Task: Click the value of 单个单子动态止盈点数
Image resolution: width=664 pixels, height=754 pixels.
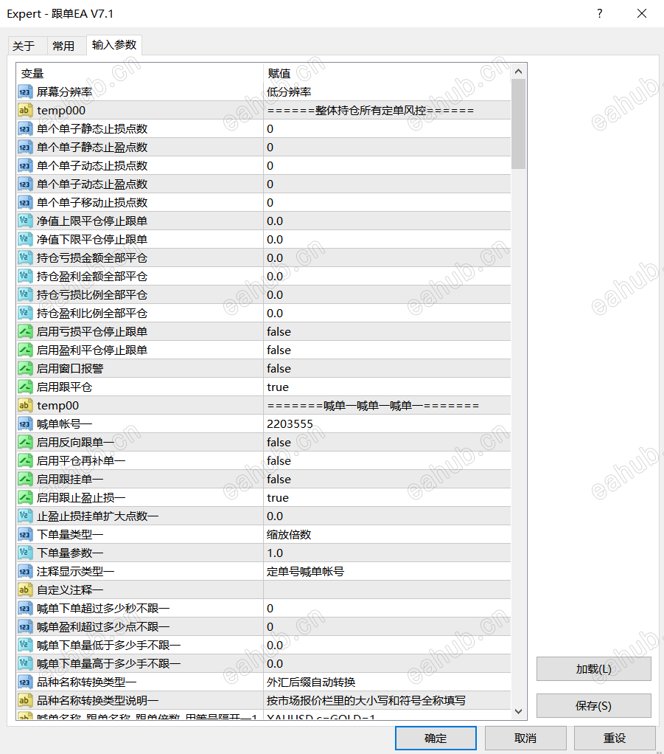Action: tap(387, 184)
